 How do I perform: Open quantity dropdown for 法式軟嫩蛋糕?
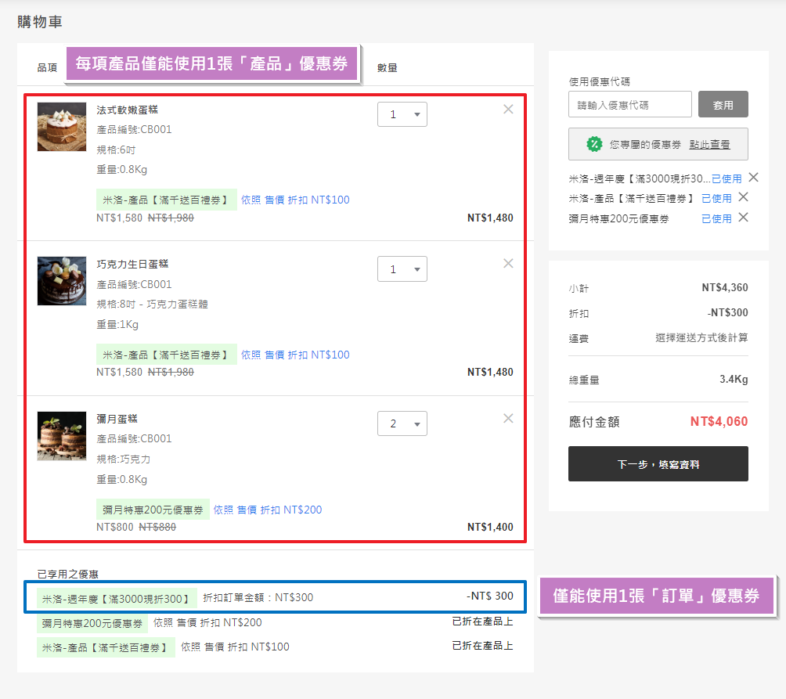[402, 113]
